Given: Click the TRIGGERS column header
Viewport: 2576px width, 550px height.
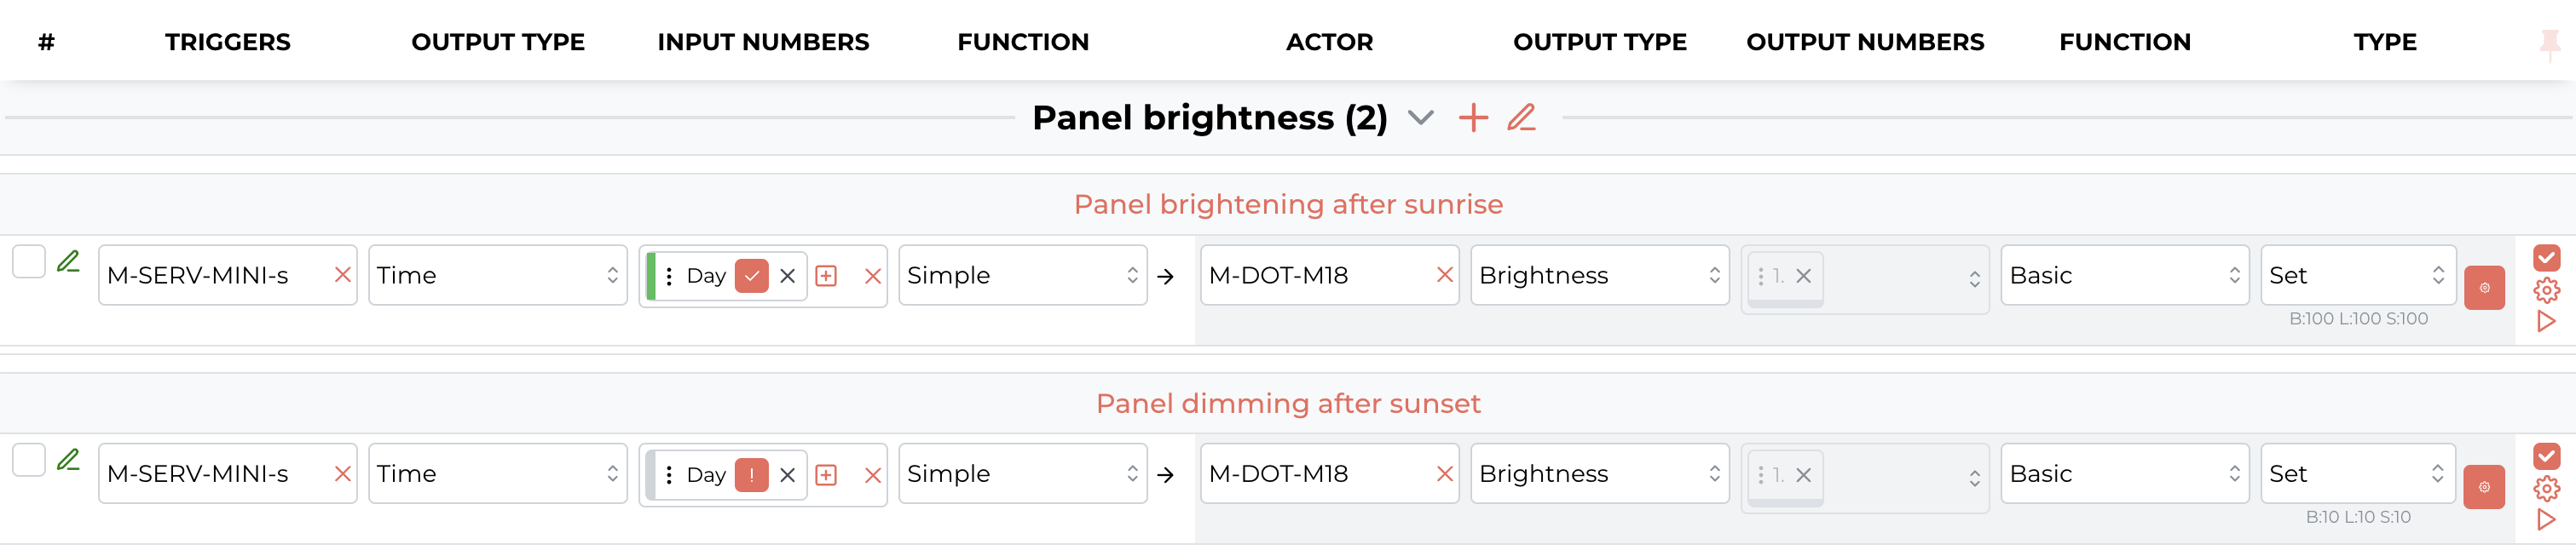Looking at the screenshot, I should point(228,42).
